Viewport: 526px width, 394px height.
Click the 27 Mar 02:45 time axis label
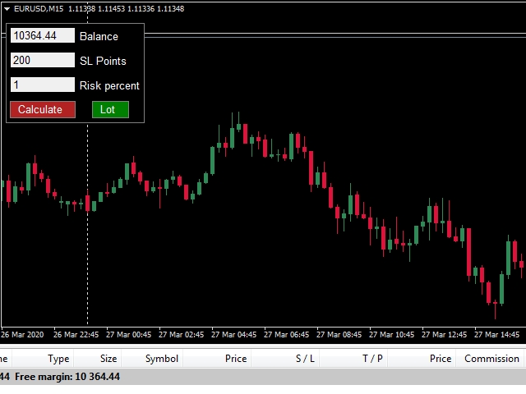(x=181, y=335)
